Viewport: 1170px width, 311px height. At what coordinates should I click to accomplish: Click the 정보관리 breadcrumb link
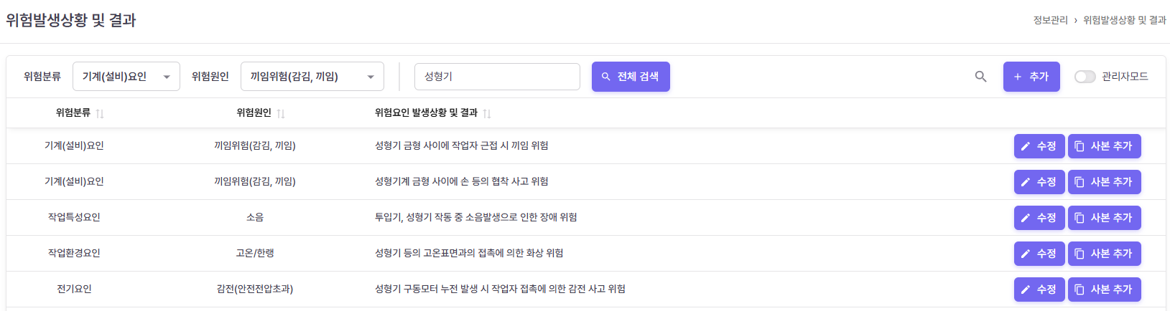click(1050, 20)
